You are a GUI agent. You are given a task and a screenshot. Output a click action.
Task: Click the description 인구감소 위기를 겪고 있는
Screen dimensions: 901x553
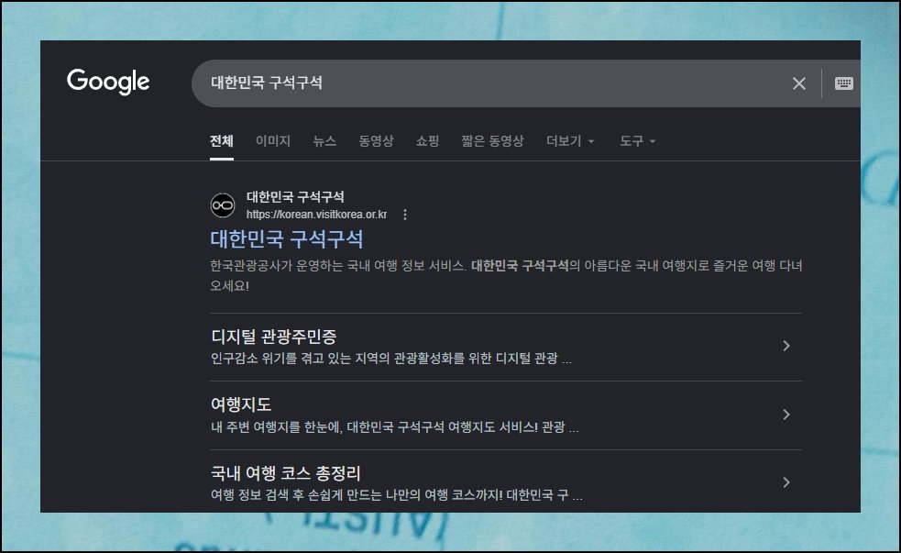[x=390, y=359]
